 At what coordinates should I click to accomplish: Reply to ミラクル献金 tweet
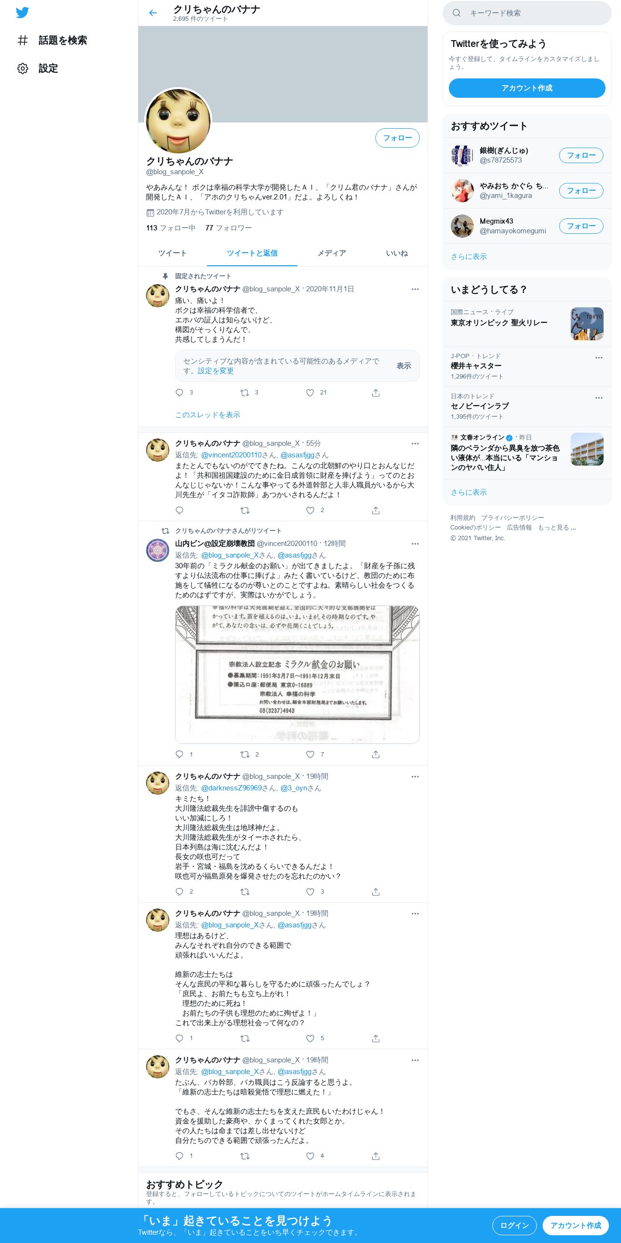click(x=179, y=754)
